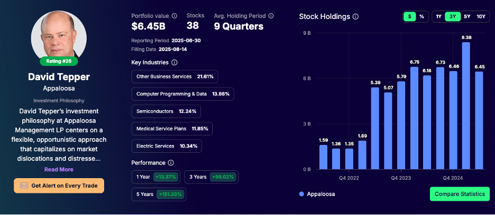Screen dimensions: 495x215
Task: Click the info icon next to Performance
Action: click(171, 163)
